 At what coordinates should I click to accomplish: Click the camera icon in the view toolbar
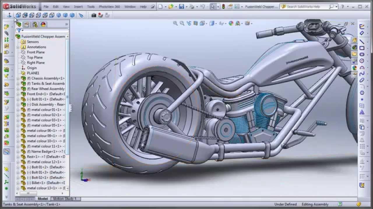pos(94,15)
